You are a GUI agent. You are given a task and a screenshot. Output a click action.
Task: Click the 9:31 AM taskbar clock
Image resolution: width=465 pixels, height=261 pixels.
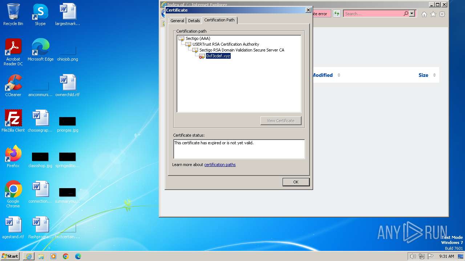point(446,256)
